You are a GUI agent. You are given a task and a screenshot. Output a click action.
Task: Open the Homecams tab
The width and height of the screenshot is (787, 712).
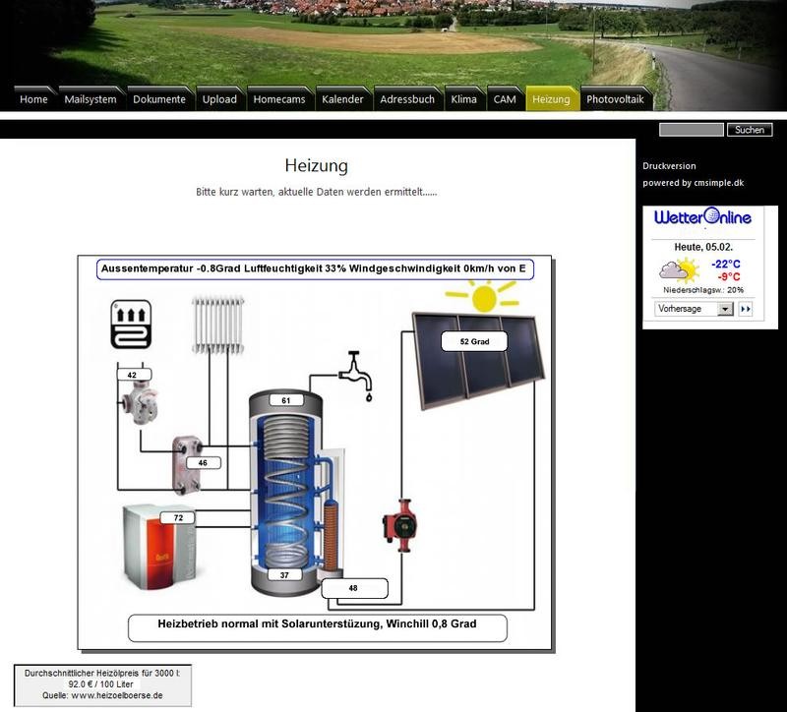click(279, 99)
